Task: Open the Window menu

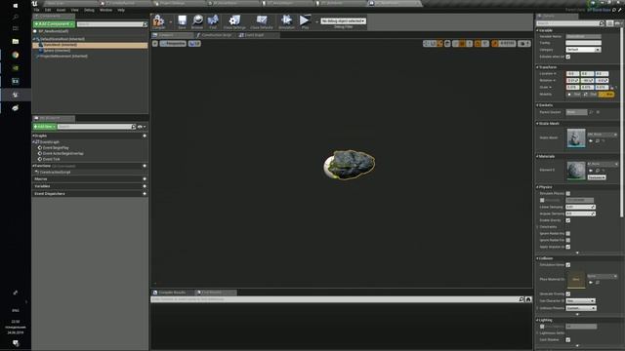Action: (105, 10)
